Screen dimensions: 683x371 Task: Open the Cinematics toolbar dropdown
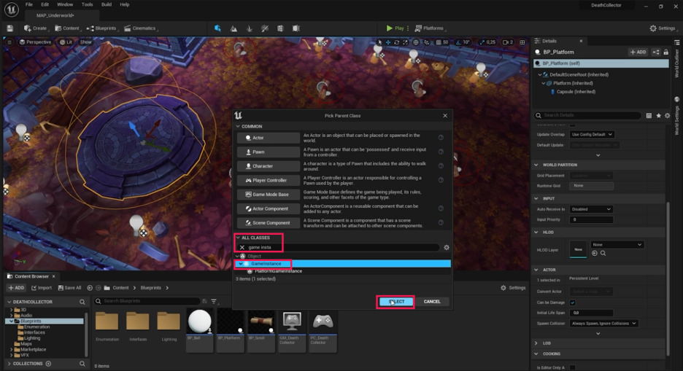tap(140, 28)
